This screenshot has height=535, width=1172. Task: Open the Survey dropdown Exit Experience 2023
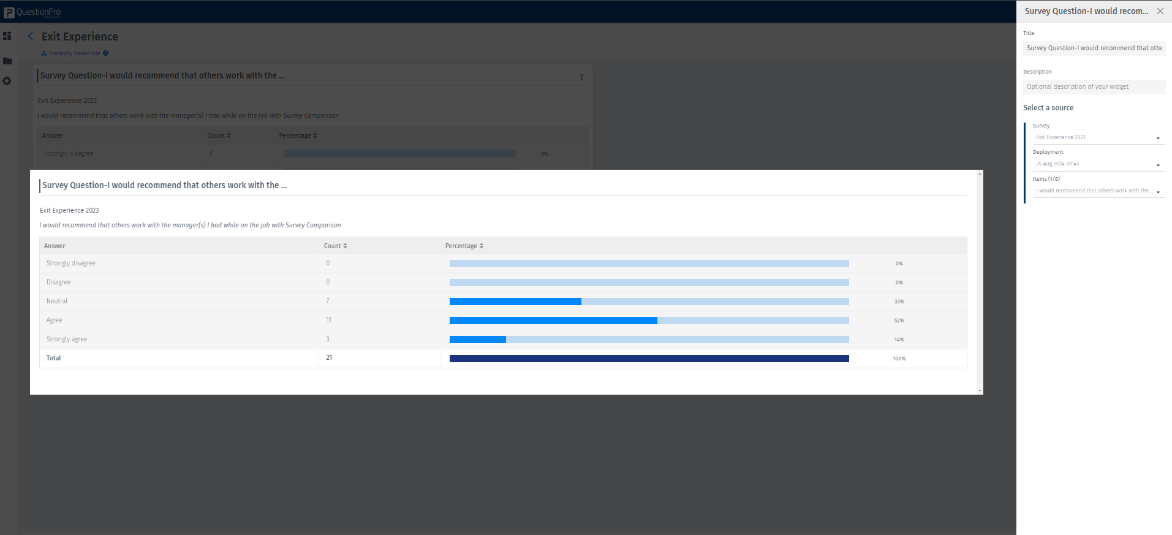1098,137
